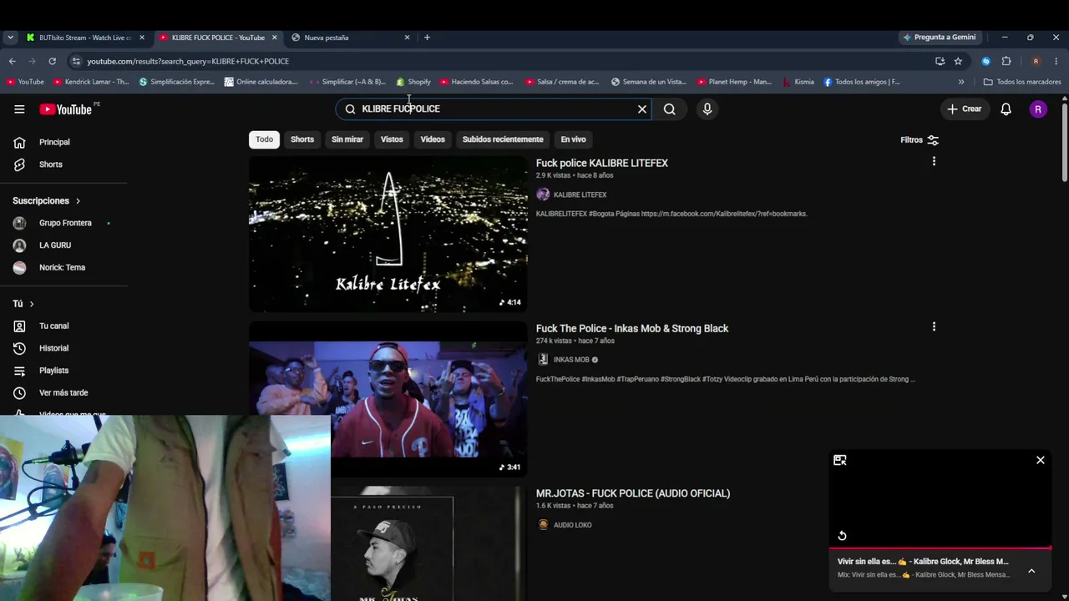
Task: Show more bookmarks with the overflow chevron
Action: pos(961,82)
